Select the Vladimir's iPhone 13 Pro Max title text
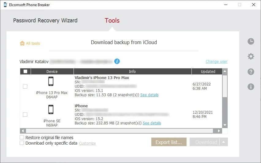 pyautogui.click(x=102, y=78)
